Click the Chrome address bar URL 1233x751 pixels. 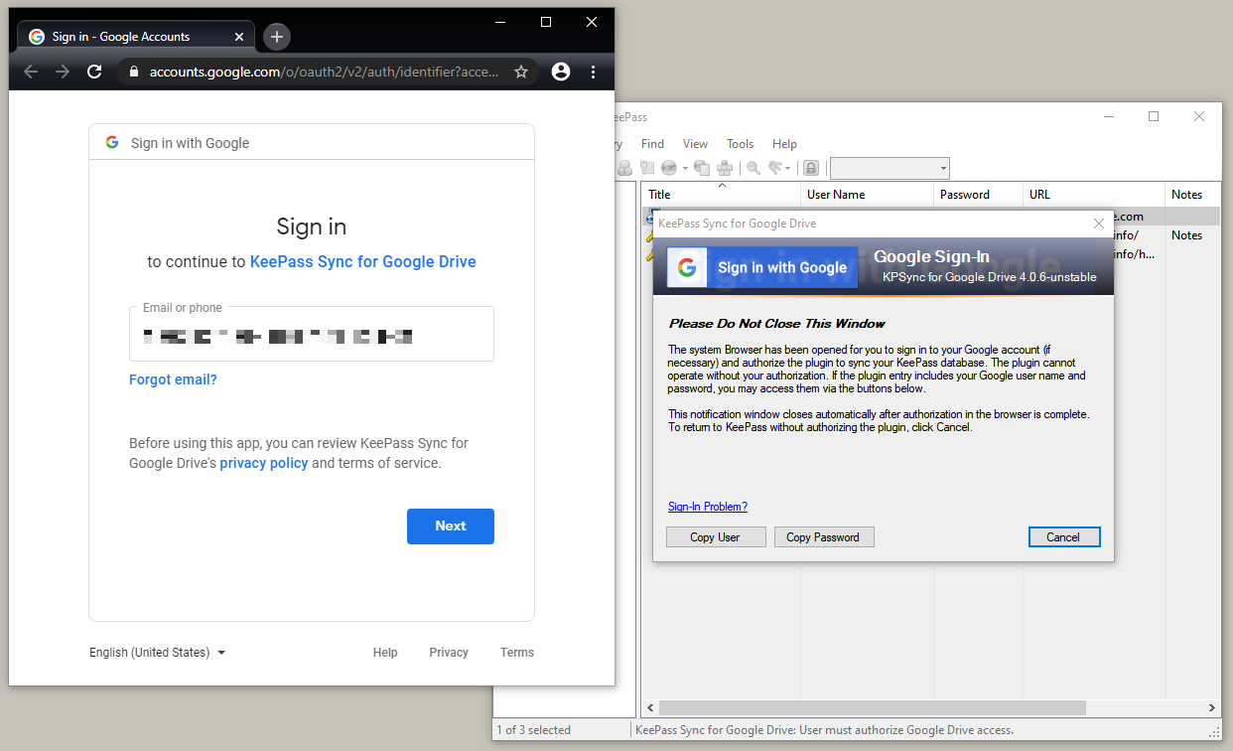(325, 72)
